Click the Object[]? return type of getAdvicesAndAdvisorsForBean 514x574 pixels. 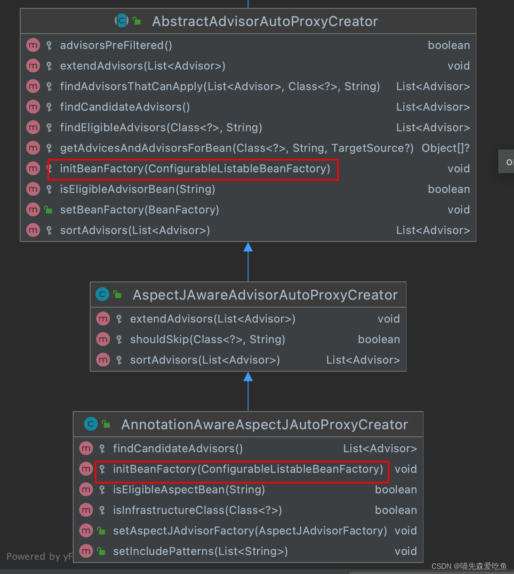446,148
